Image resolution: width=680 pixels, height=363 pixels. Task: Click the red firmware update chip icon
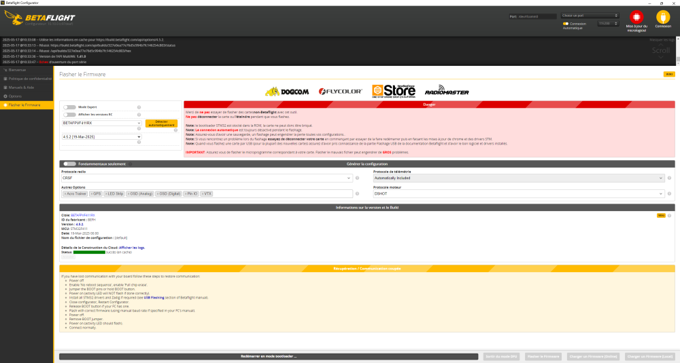[x=636, y=18]
